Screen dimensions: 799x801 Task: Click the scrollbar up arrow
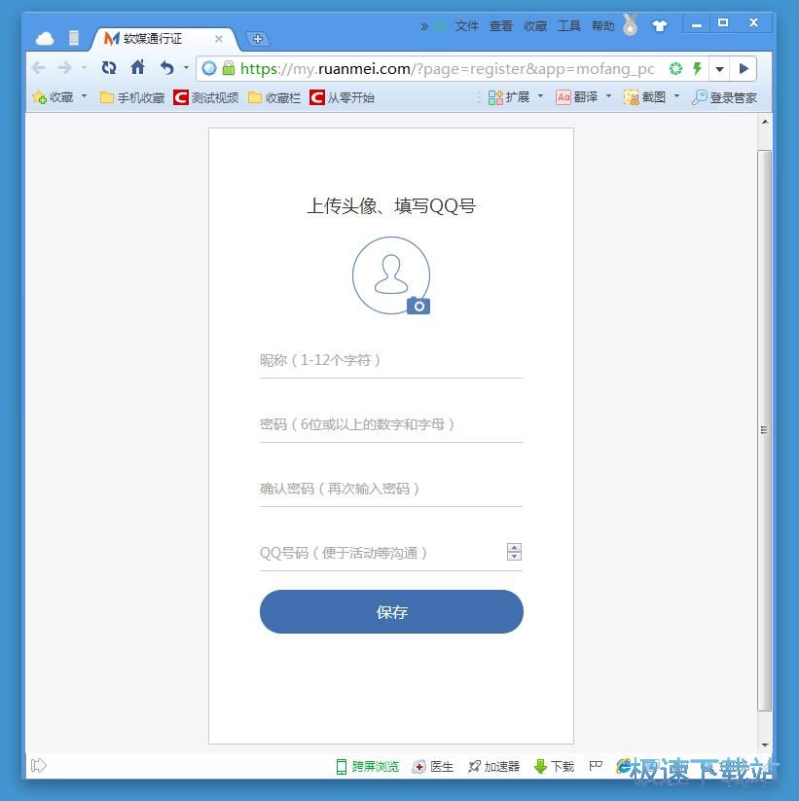tap(765, 122)
